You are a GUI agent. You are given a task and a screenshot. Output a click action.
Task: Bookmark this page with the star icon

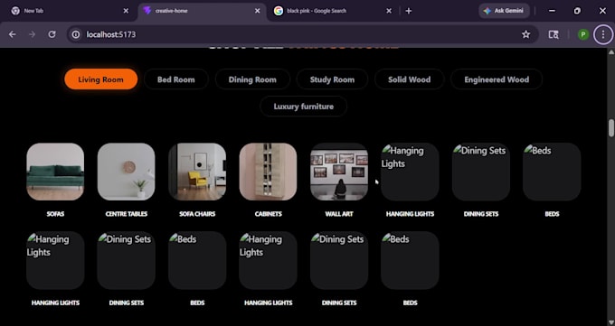point(526,34)
